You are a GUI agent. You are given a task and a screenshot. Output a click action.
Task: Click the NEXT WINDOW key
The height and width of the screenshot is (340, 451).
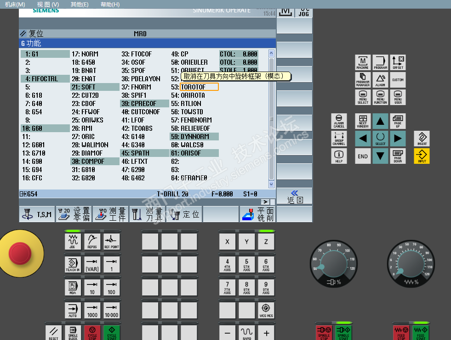point(363,121)
